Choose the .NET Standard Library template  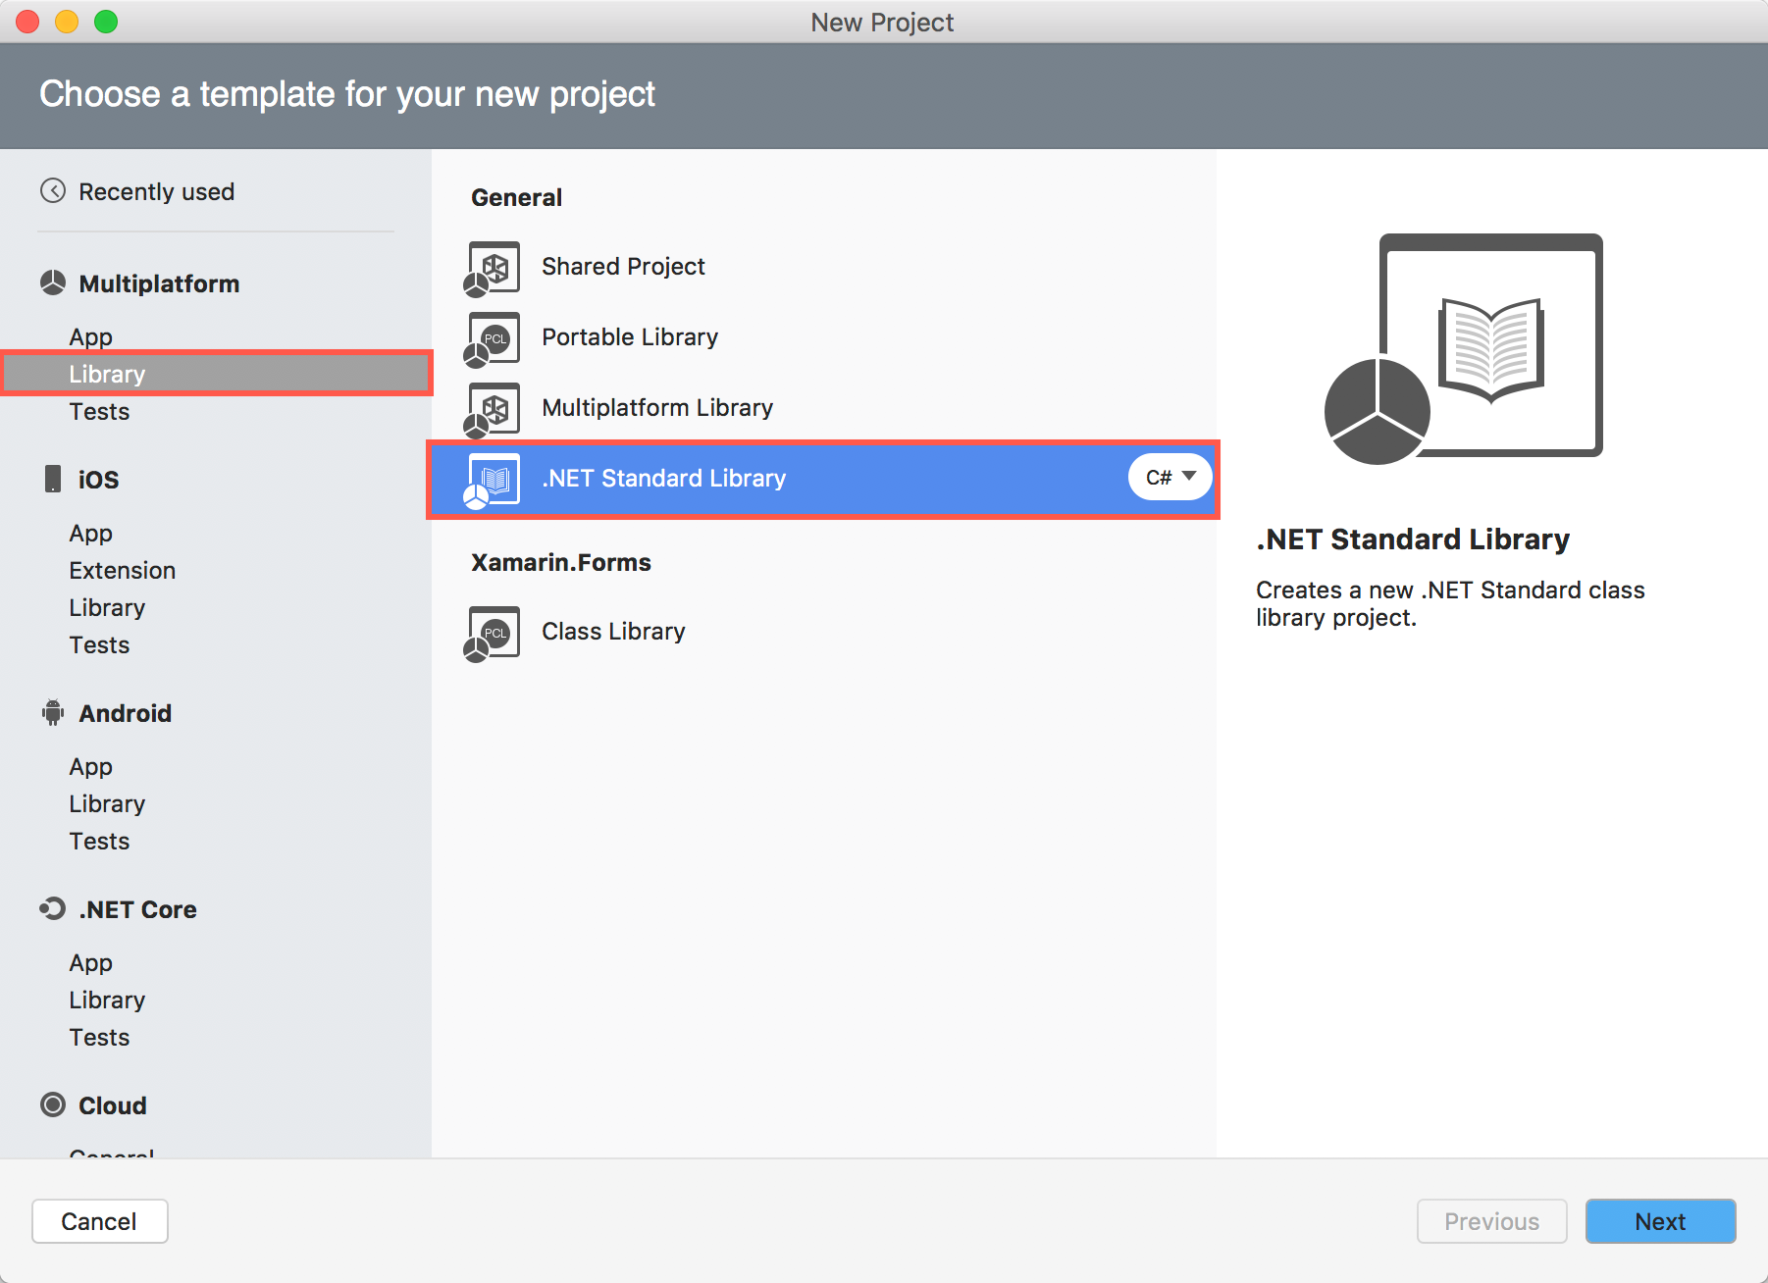[x=823, y=479]
